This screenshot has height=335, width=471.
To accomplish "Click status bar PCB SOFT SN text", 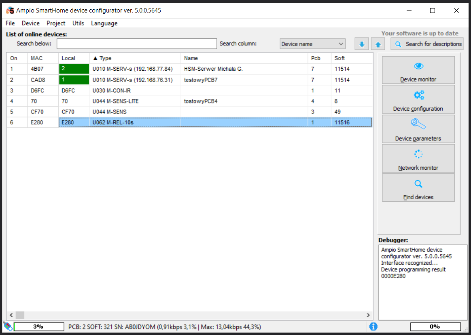I will pos(165,327).
